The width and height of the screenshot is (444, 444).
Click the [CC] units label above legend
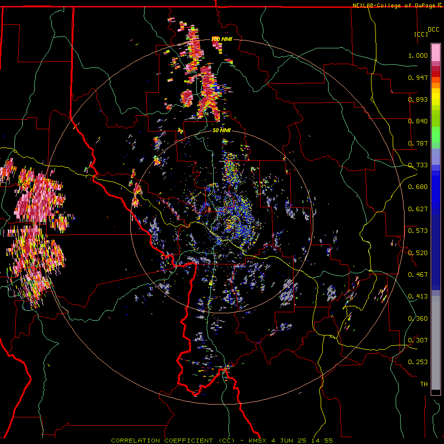pos(421,34)
